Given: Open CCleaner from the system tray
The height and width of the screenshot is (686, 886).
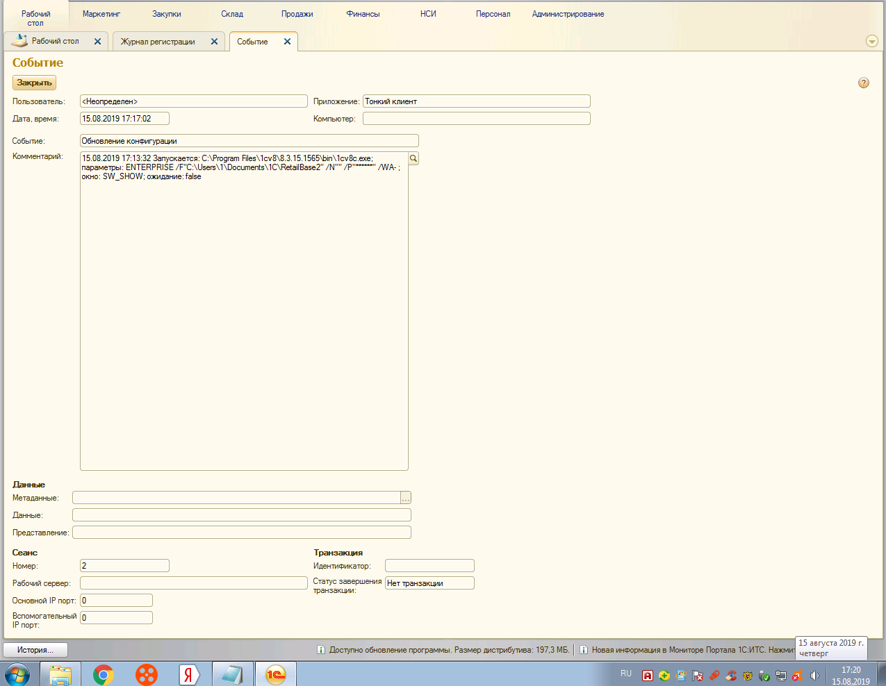Looking at the screenshot, I should 731,676.
